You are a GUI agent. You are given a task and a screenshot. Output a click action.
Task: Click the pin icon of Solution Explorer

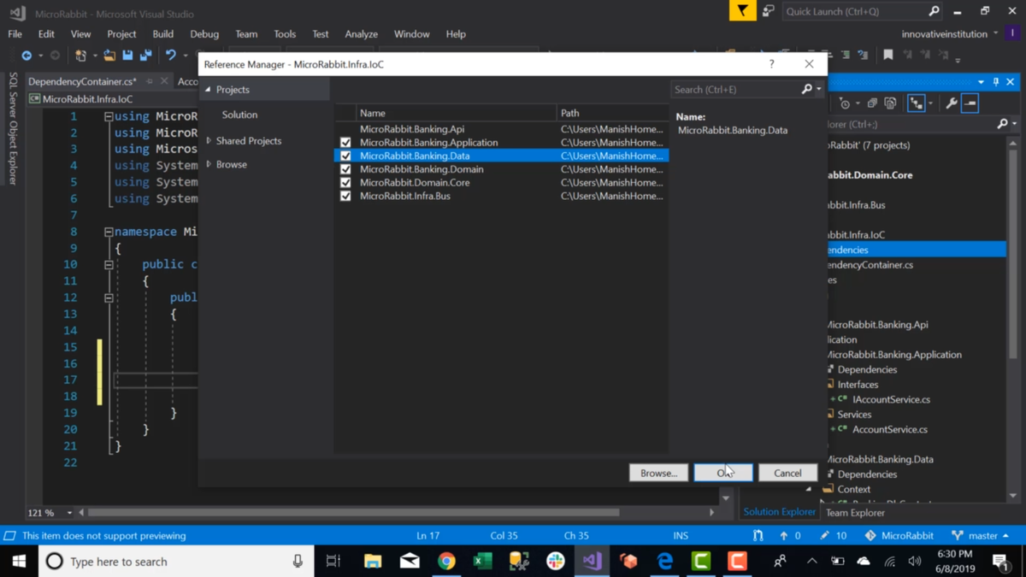996,82
